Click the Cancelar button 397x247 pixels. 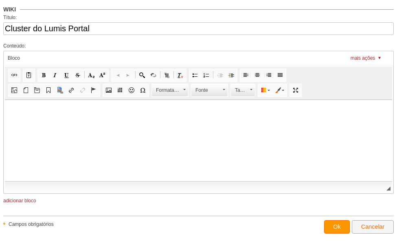tap(373, 227)
